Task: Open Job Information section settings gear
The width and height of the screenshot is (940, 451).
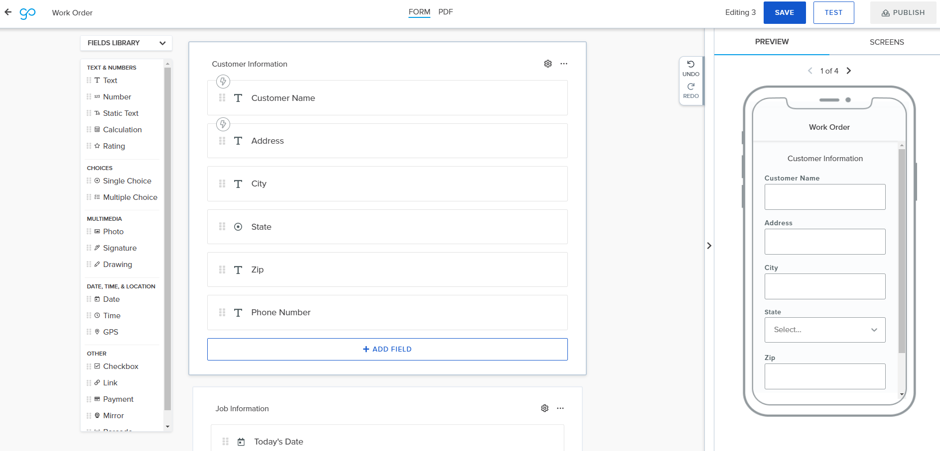Action: coord(545,408)
